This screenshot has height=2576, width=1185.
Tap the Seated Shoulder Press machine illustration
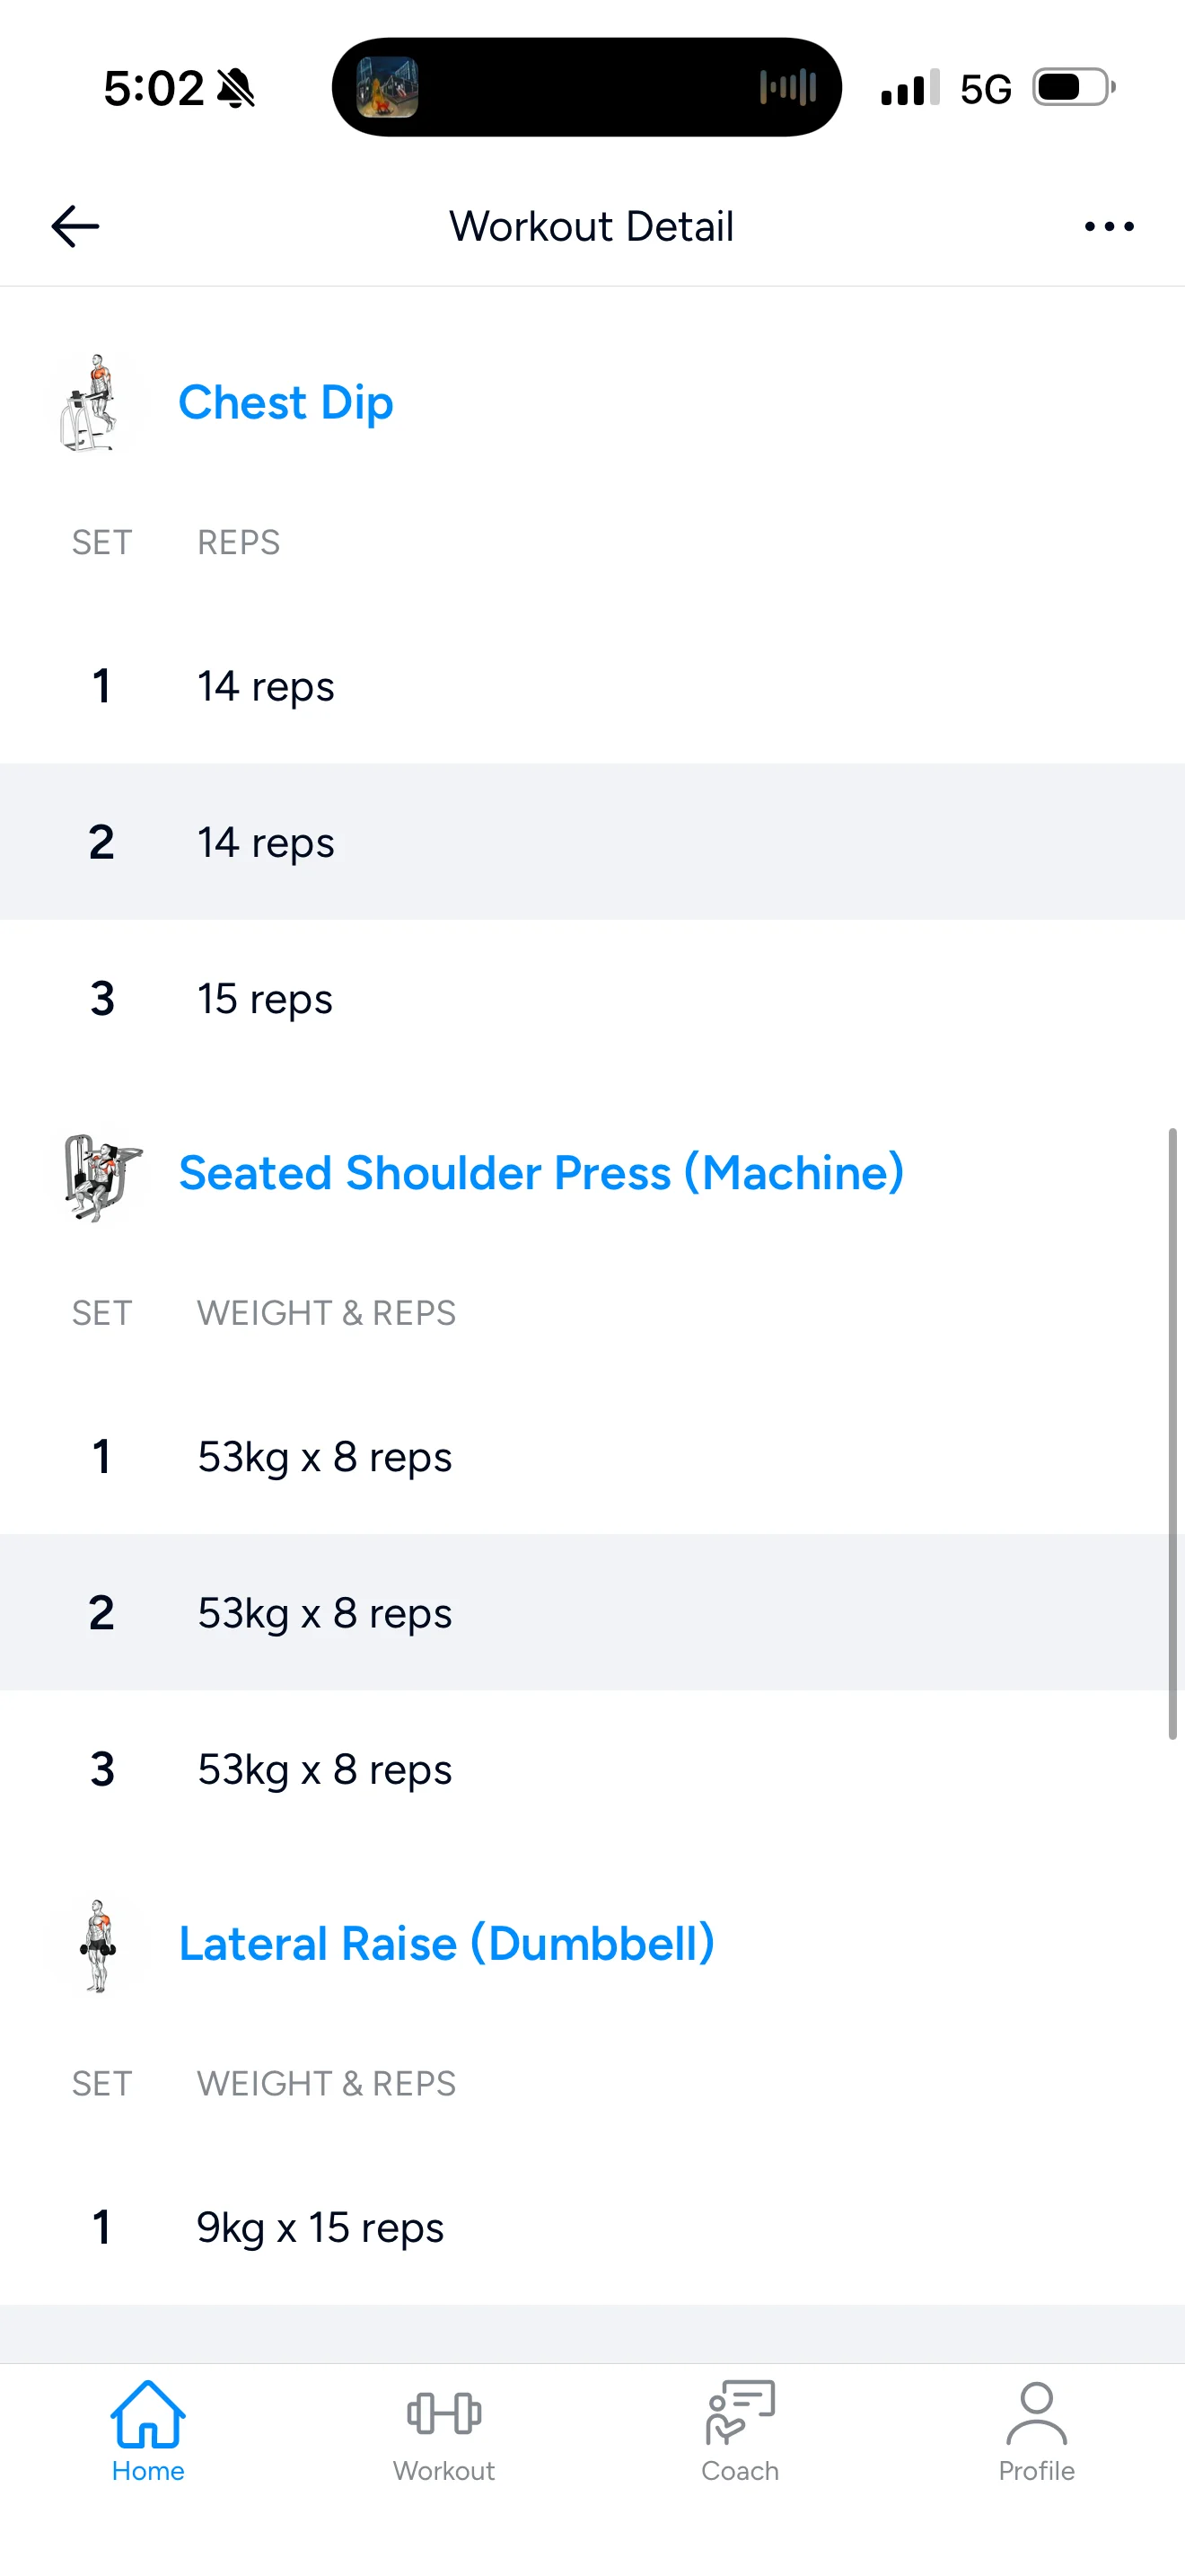(x=98, y=1175)
